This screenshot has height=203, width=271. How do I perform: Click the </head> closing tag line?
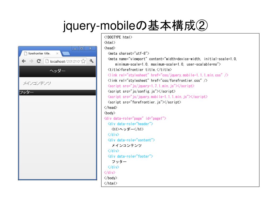pos(111,108)
